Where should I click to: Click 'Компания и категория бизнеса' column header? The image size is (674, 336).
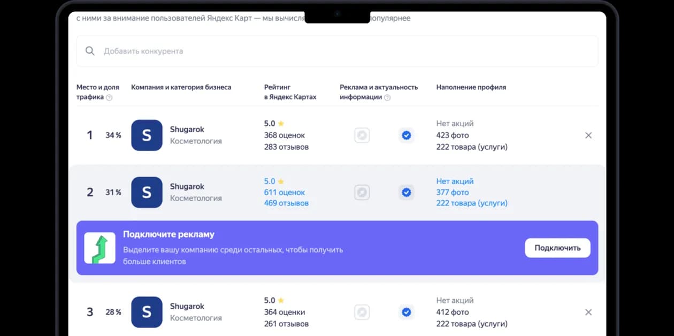coord(181,87)
